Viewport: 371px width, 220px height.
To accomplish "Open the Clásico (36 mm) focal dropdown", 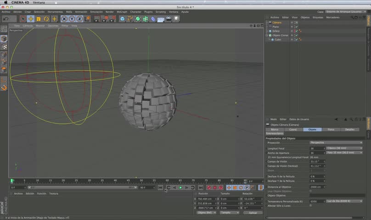I will coord(344,148).
